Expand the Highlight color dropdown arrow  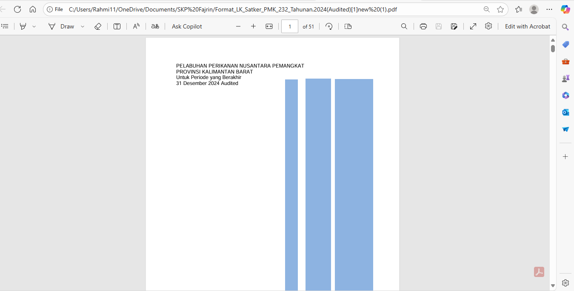tap(34, 26)
